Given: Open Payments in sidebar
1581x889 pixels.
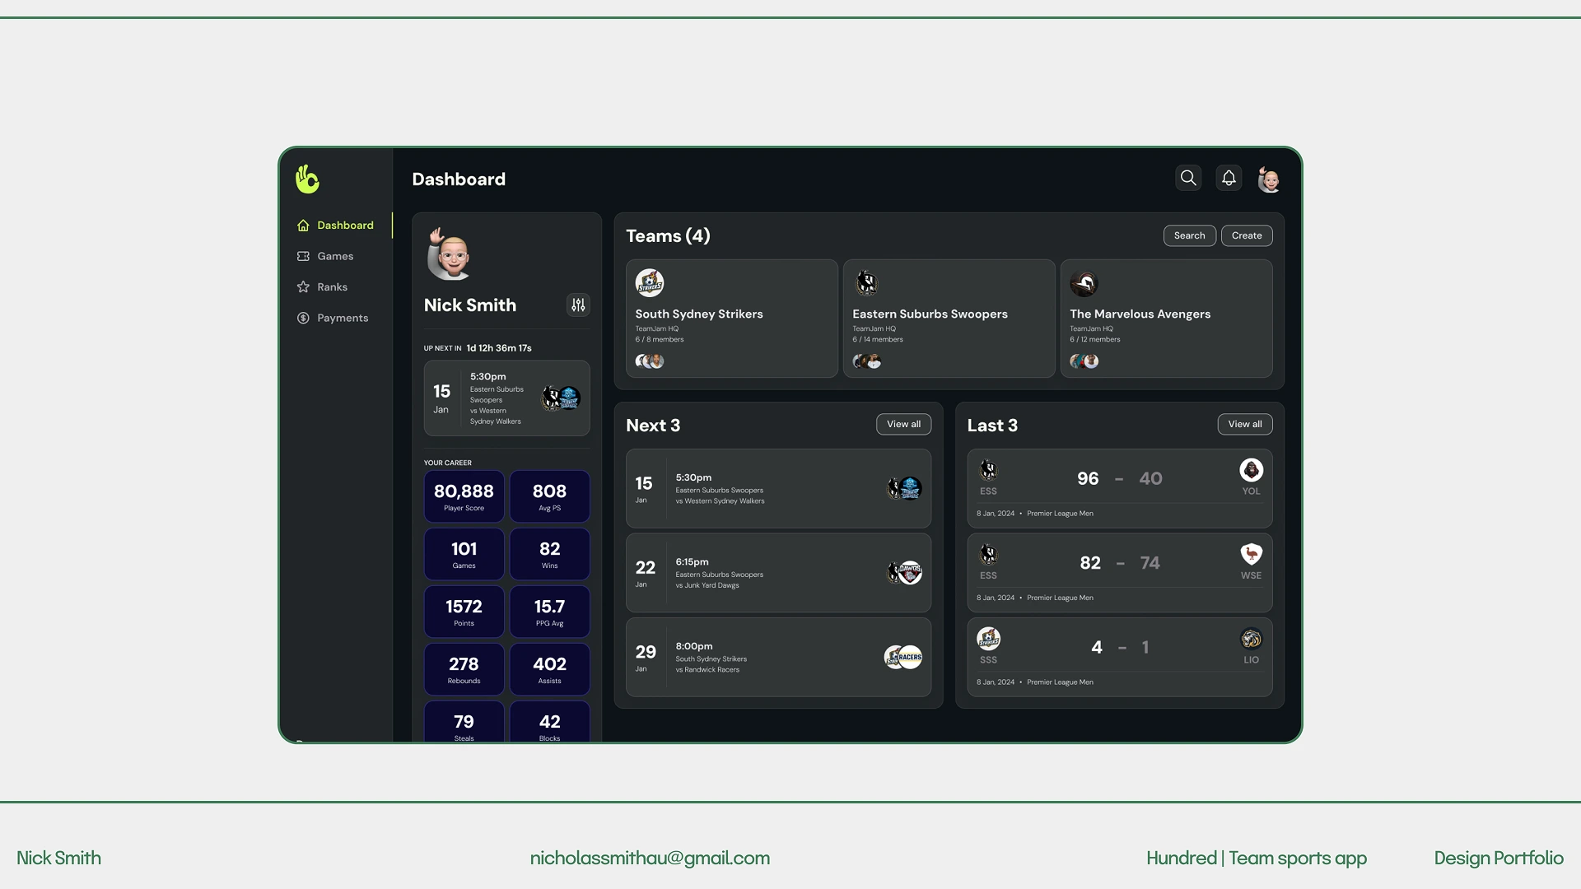Looking at the screenshot, I should 342,318.
